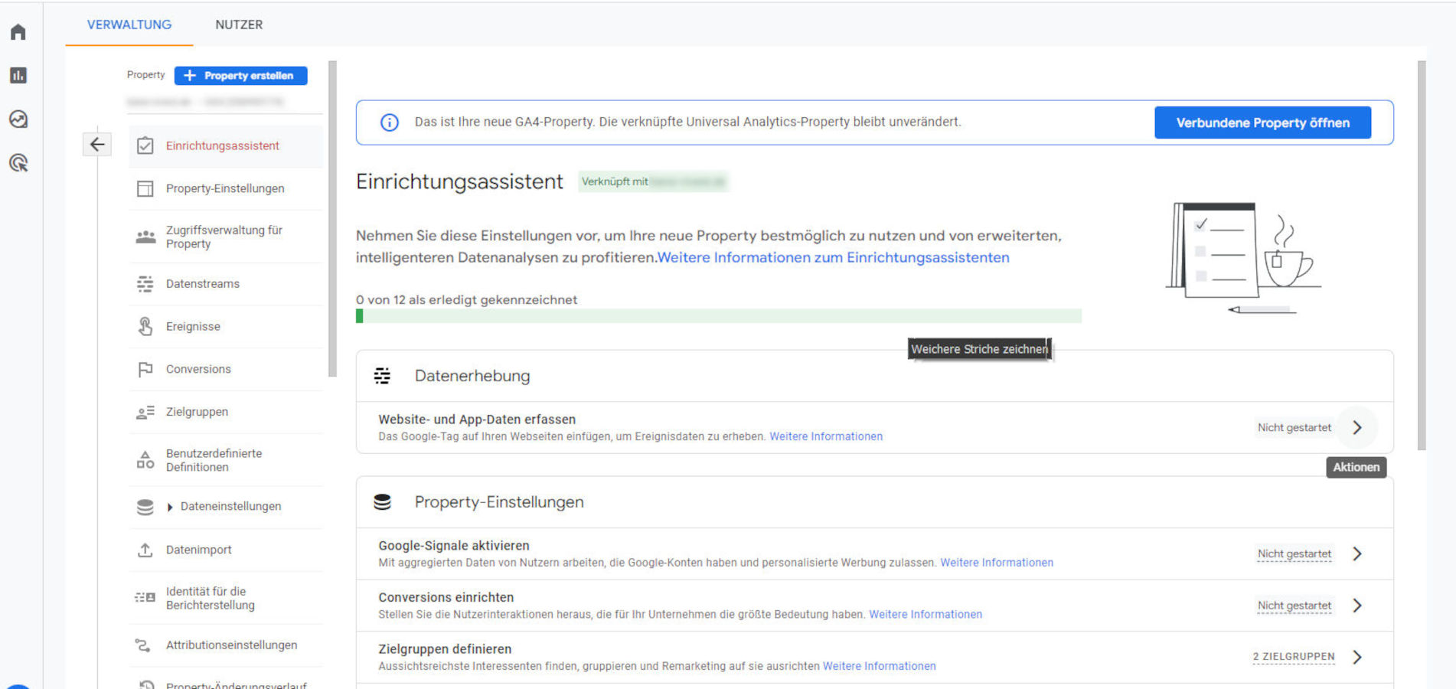Open Reports bar chart icon
1456x689 pixels.
(x=18, y=75)
